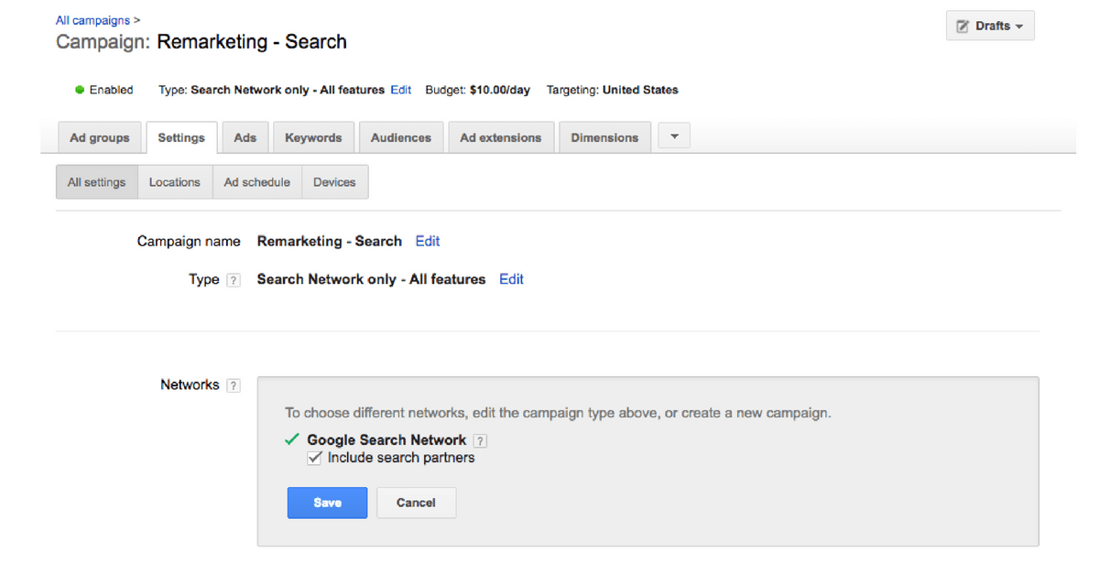Navigate back via All campaigns breadcrumb
Viewport: 1099px width, 574px height.
92,19
